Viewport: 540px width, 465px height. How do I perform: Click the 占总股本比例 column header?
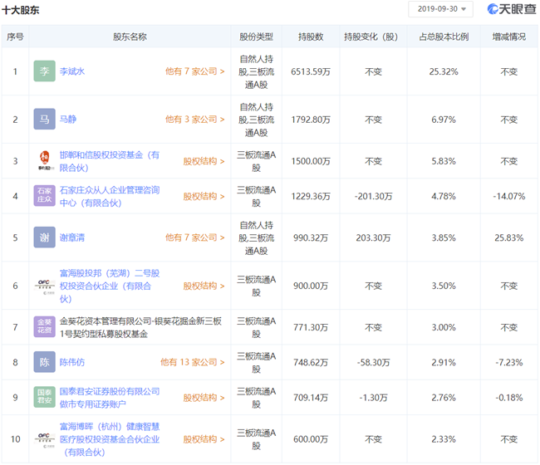(444, 37)
